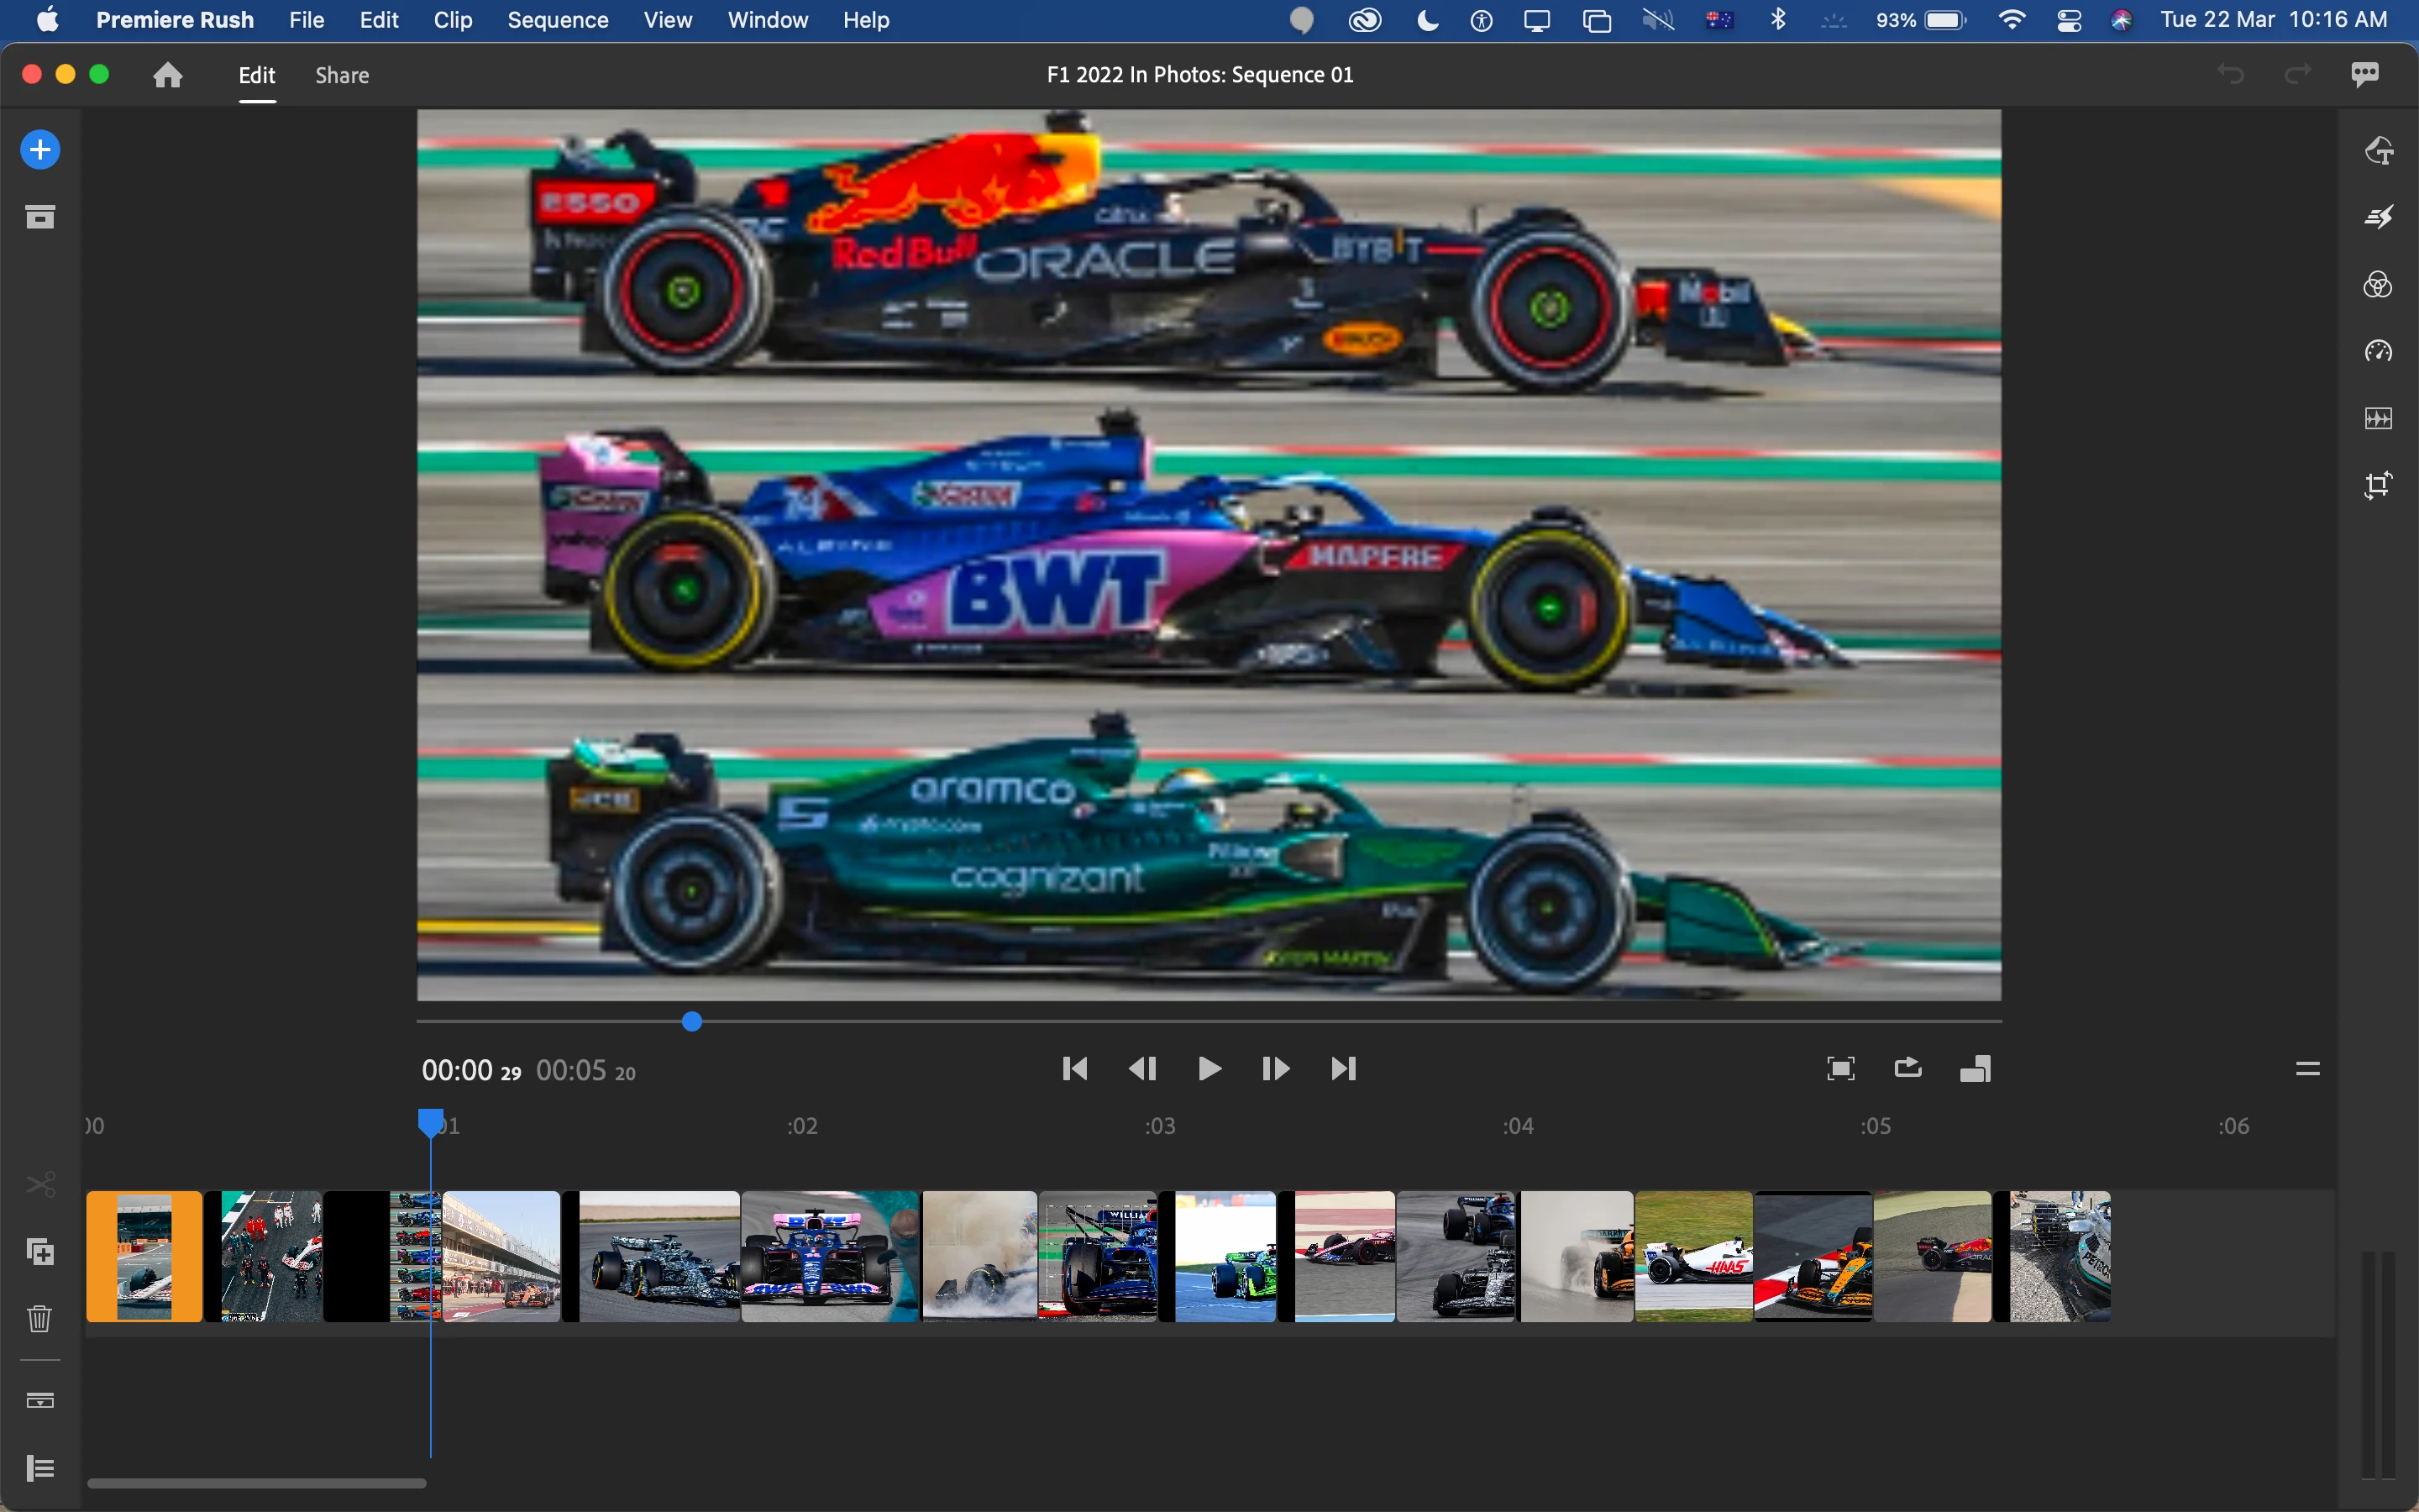Open the Crop and Transform panel icon
The width and height of the screenshot is (2419, 1512).
[x=2378, y=485]
